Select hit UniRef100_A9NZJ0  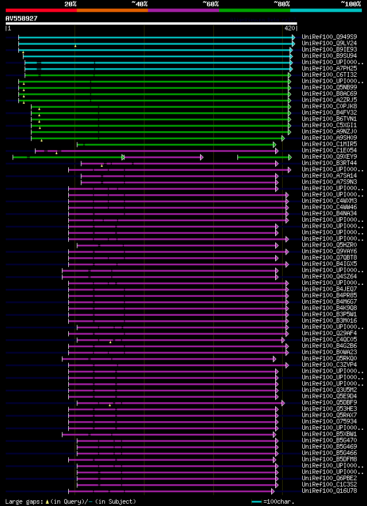(329, 131)
